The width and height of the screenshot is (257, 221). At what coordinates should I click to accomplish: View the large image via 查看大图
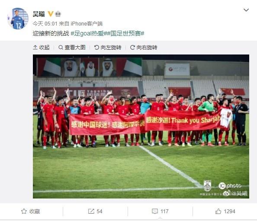[72, 48]
